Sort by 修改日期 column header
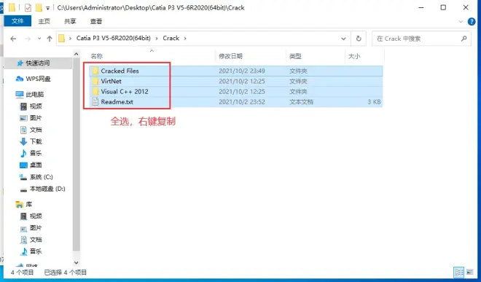The width and height of the screenshot is (481, 282). (231, 56)
